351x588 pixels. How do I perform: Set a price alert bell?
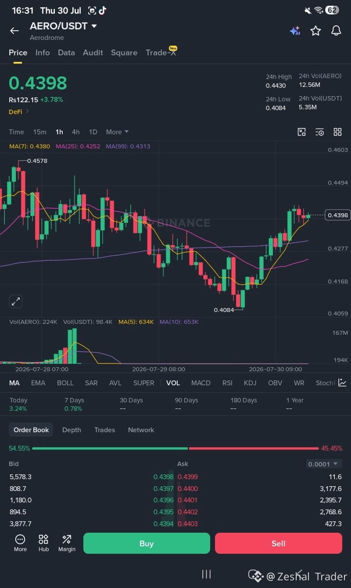tap(336, 31)
